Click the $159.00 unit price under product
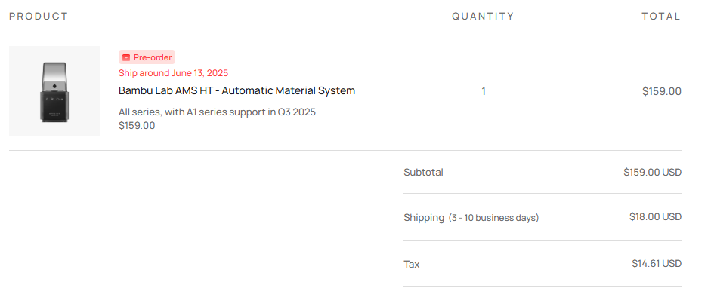 tap(137, 125)
